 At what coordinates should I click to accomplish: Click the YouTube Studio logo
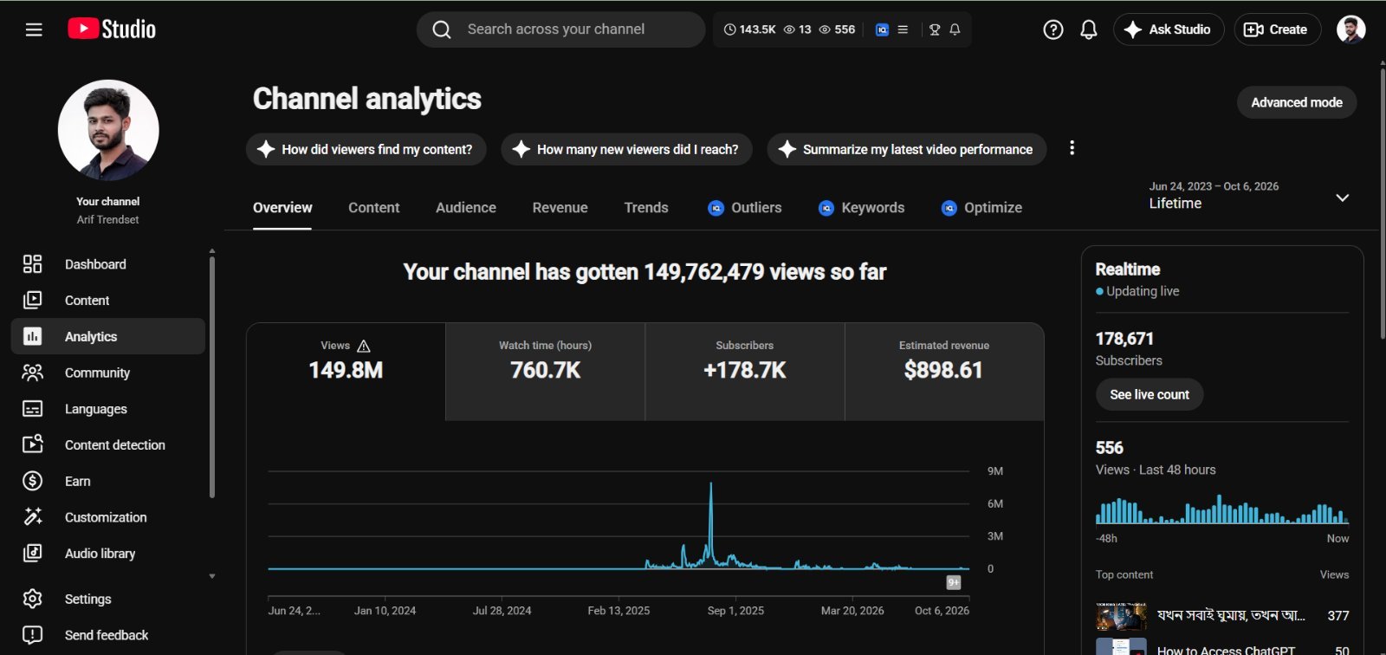112,29
